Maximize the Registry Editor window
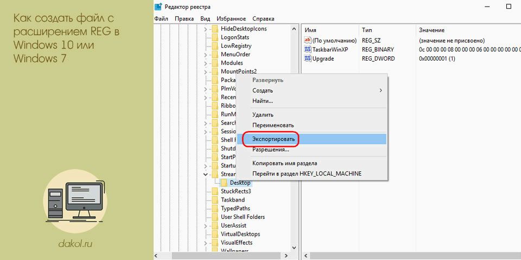 [509, 6]
